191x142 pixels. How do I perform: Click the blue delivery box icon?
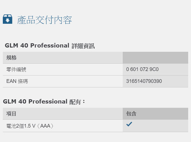point(7,19)
